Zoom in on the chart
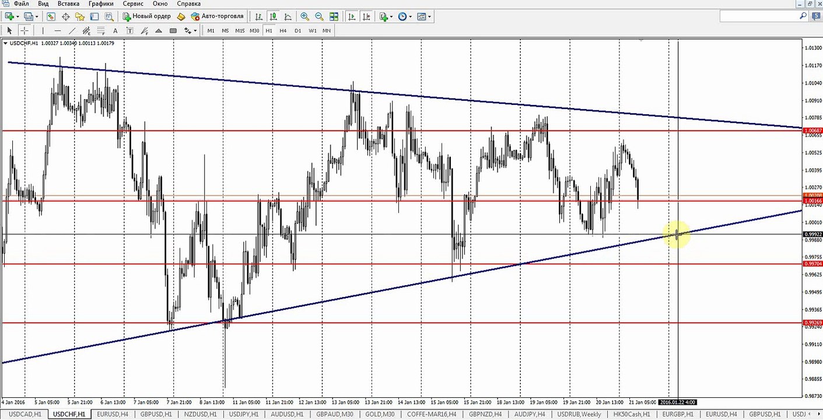823x420 pixels. point(304,16)
